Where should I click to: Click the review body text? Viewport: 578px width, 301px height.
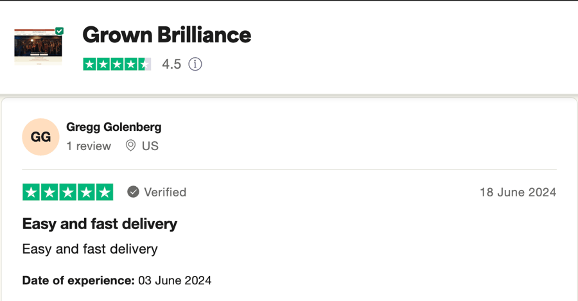(x=90, y=249)
